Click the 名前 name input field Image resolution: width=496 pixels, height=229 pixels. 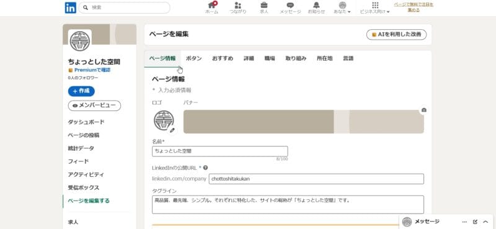pyautogui.click(x=220, y=151)
